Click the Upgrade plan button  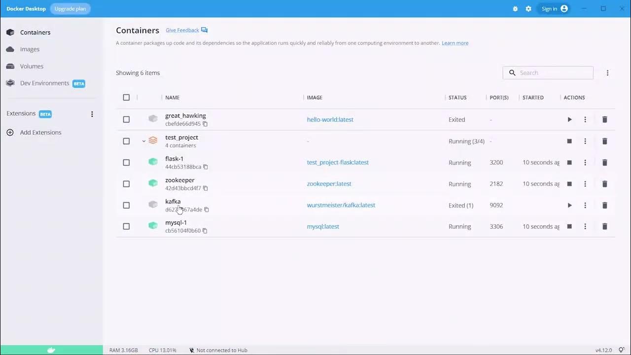(x=70, y=9)
